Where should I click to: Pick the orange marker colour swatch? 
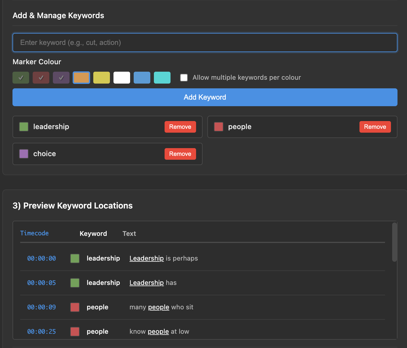[x=81, y=78]
